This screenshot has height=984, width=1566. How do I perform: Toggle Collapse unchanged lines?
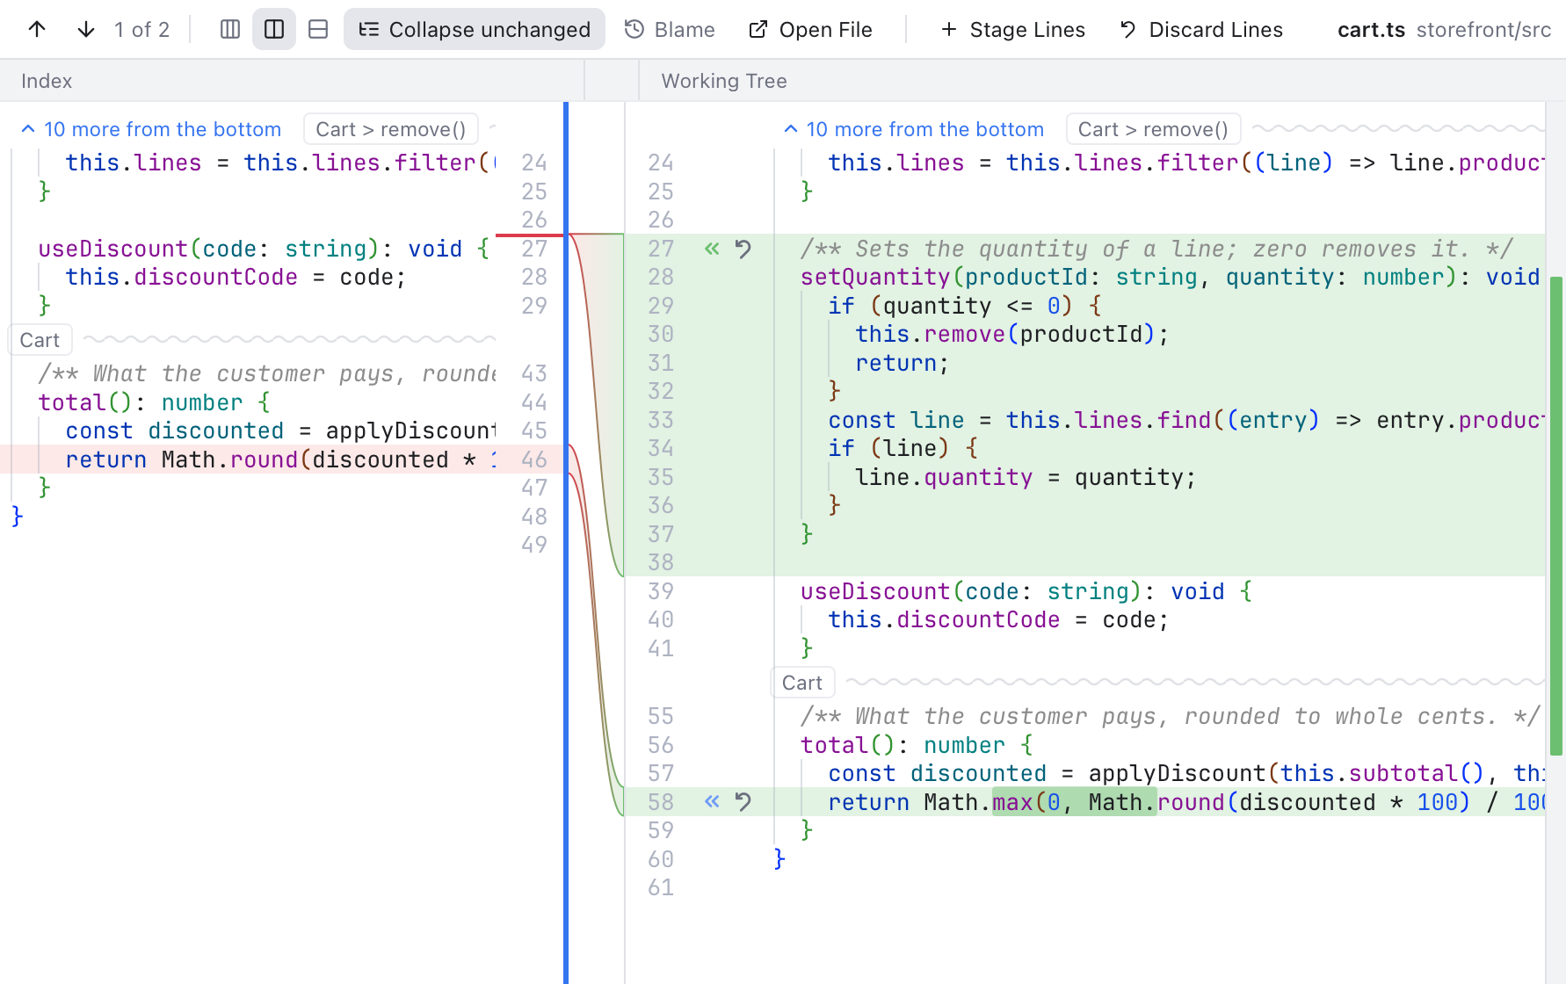coord(475,30)
